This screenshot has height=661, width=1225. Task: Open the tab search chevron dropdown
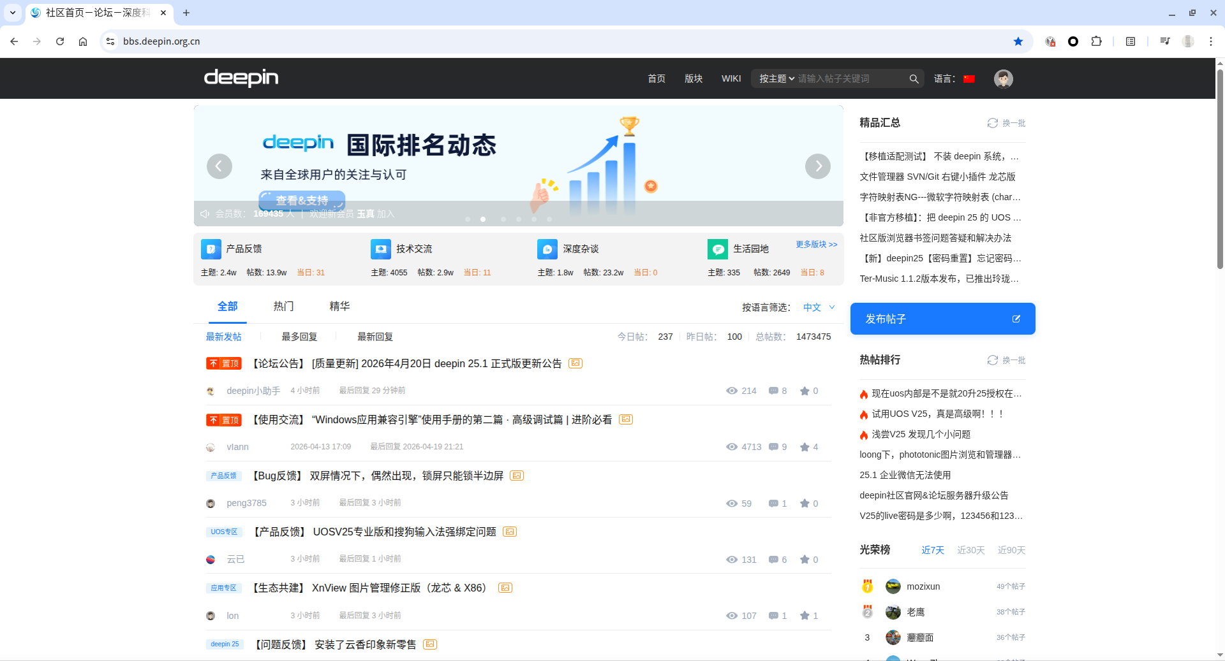(13, 13)
